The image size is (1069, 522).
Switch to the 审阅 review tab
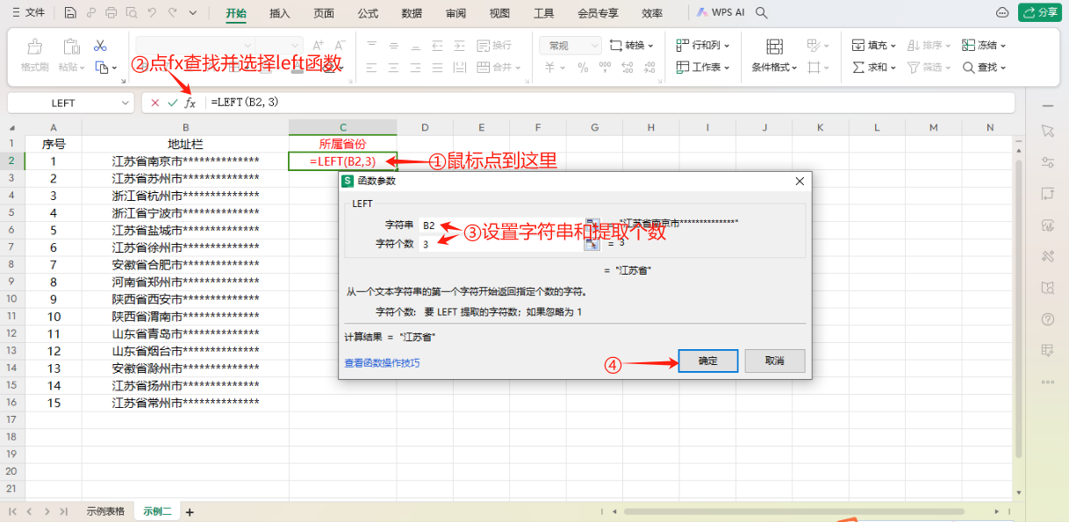point(456,13)
